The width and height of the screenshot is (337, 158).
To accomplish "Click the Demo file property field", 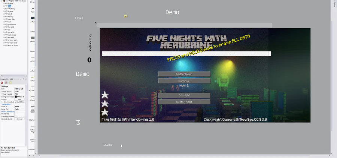I will point(19,114).
